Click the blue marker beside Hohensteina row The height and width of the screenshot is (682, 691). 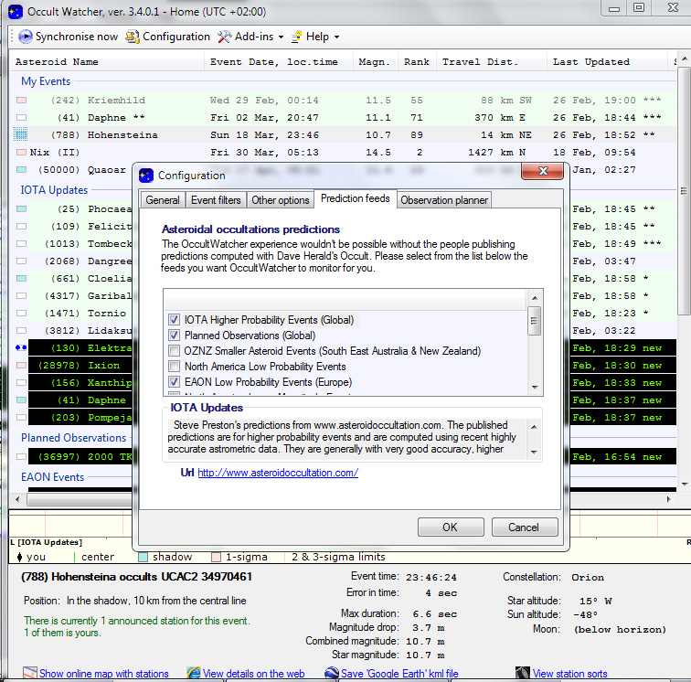21,134
